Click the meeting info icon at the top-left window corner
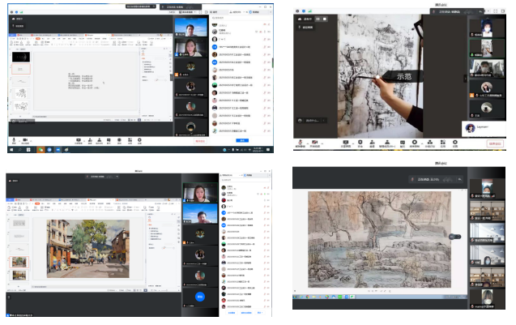 coord(12,12)
